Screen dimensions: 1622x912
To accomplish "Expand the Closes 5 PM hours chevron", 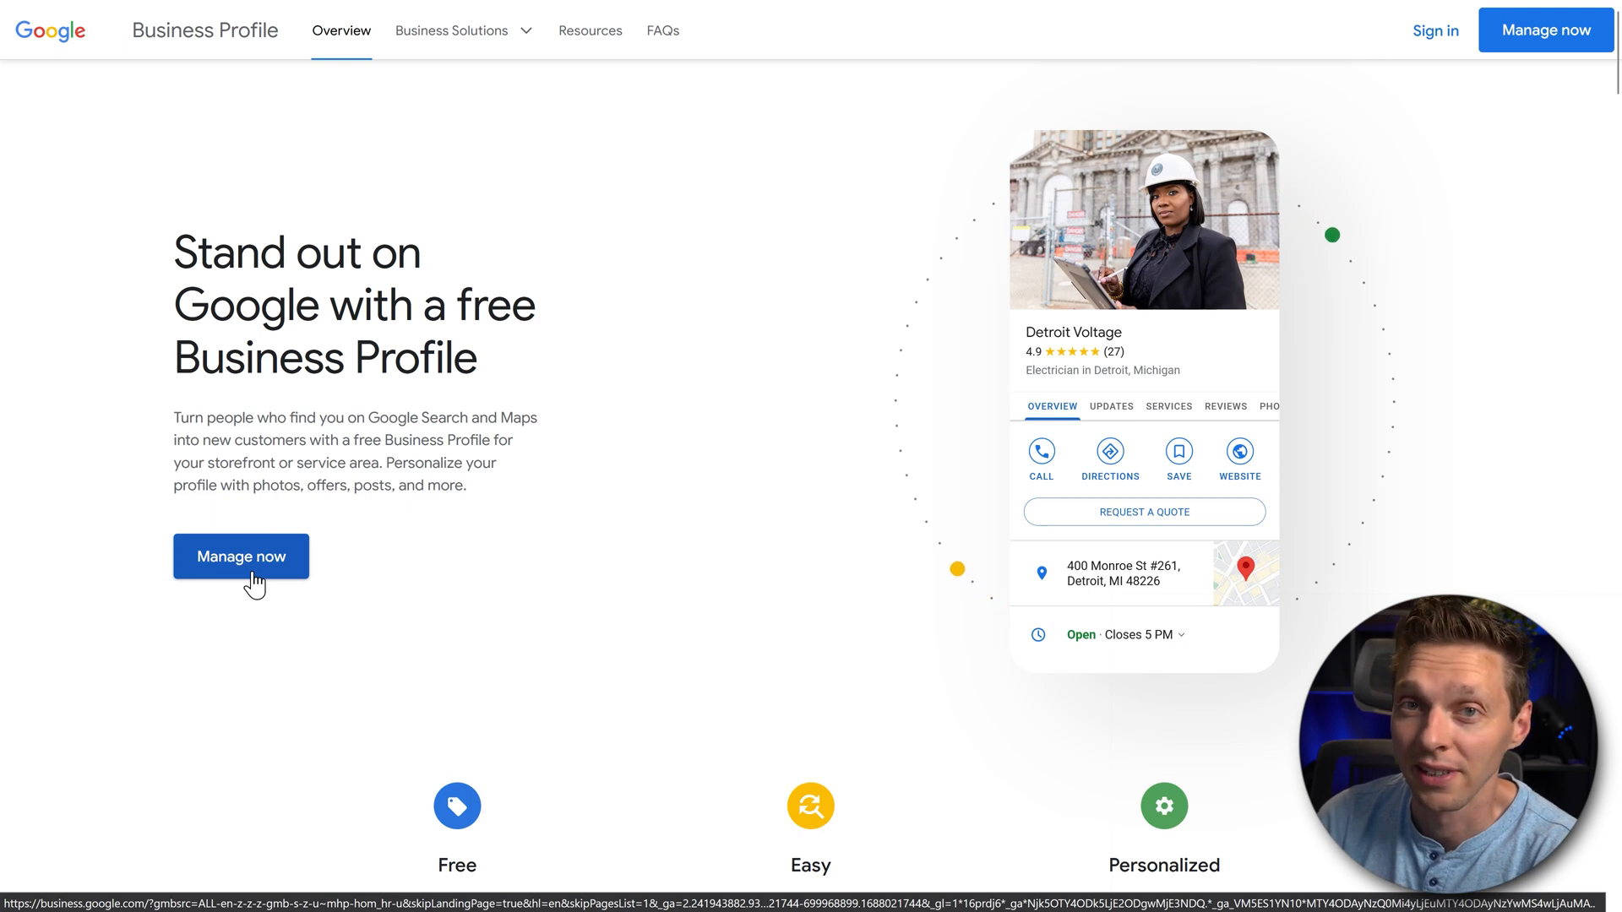I will coord(1181,635).
